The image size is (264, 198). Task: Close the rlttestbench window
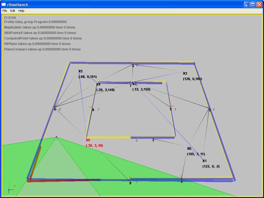259,4
